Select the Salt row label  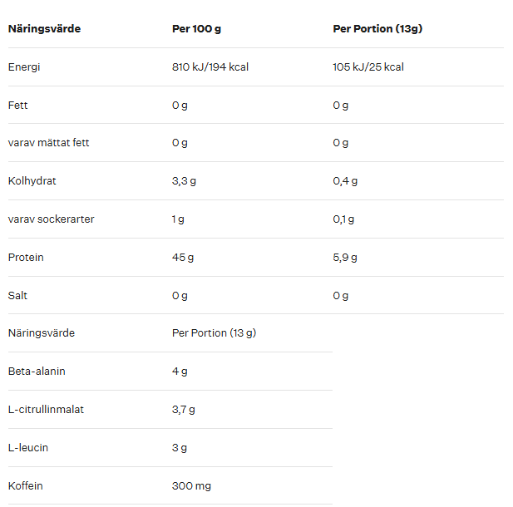(17, 296)
